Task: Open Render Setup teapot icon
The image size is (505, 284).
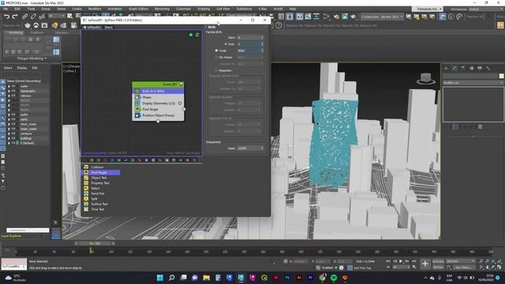Action: [x=336, y=17]
